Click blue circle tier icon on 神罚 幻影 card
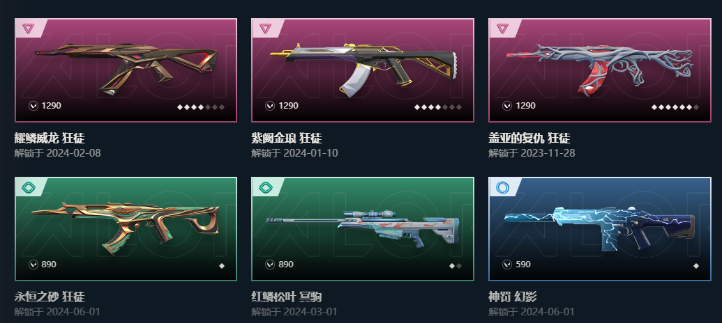Viewport: 722px width, 323px height. pos(503,187)
